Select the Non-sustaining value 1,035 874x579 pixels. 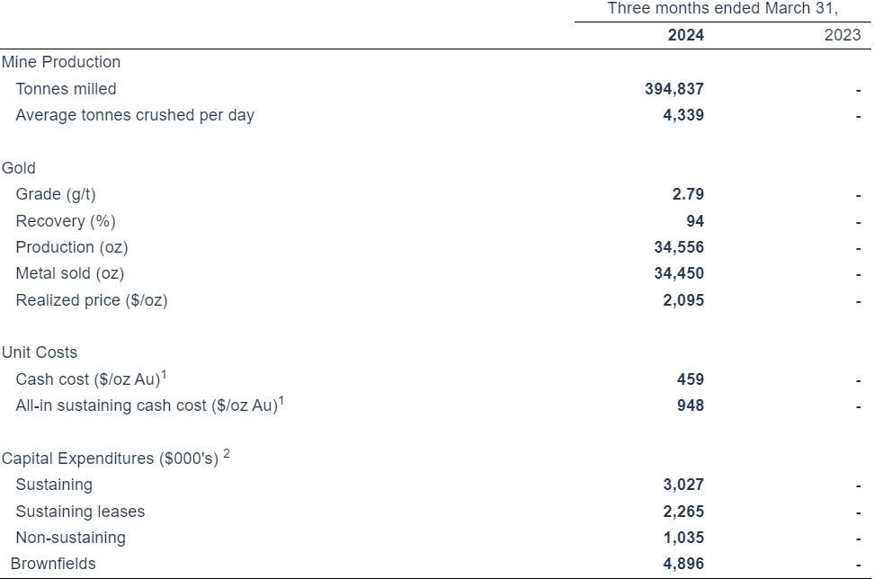click(x=683, y=538)
